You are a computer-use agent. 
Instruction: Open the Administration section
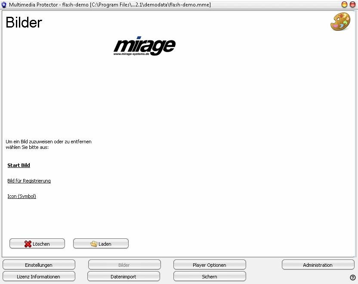318,265
